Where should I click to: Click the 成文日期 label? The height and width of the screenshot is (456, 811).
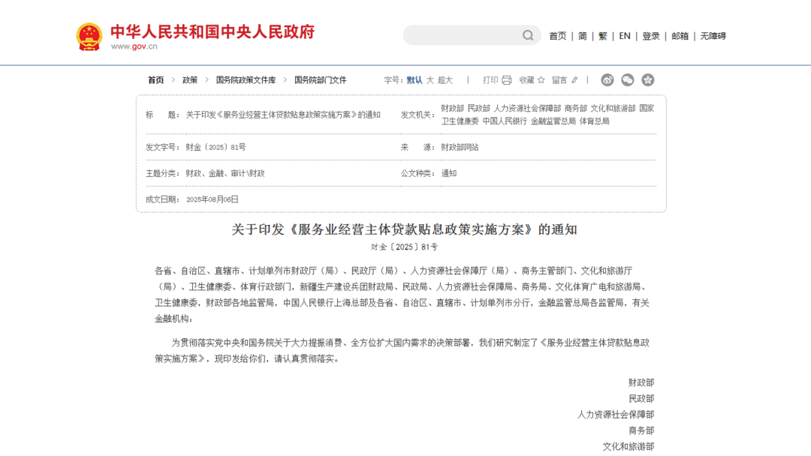click(162, 199)
